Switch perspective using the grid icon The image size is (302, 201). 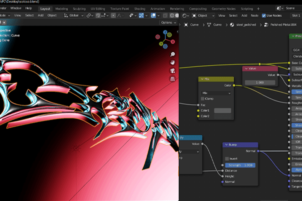172,79
